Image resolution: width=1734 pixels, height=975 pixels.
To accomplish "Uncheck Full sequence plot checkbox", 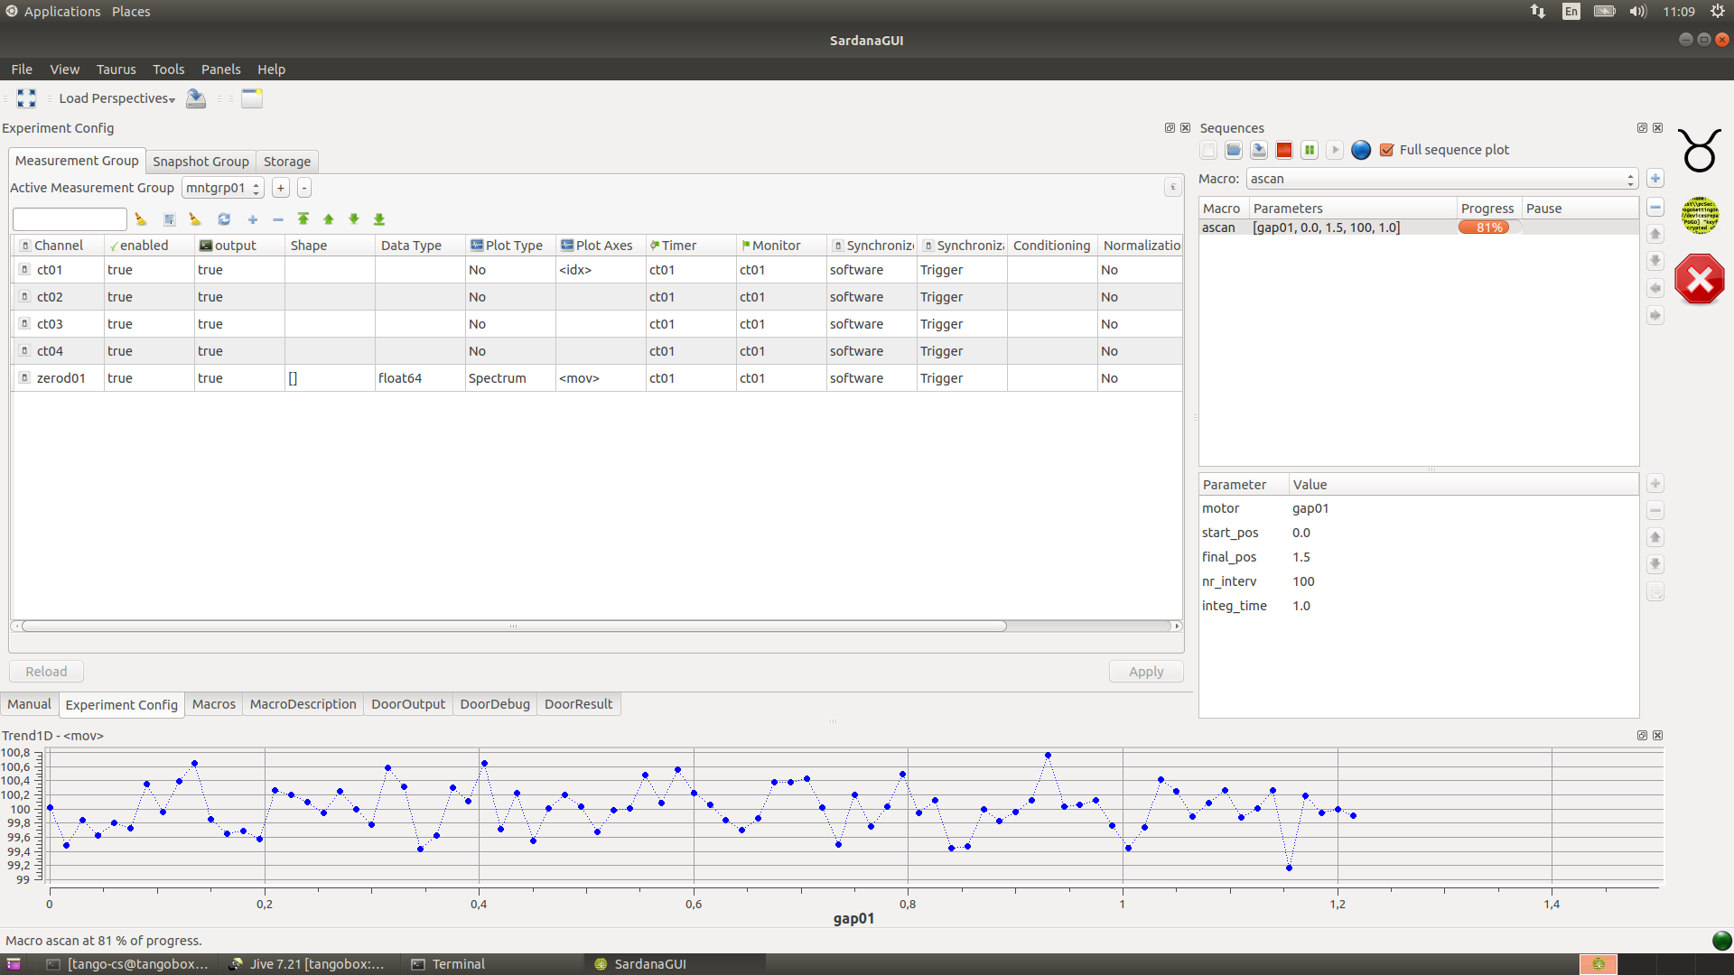I will click(x=1387, y=150).
